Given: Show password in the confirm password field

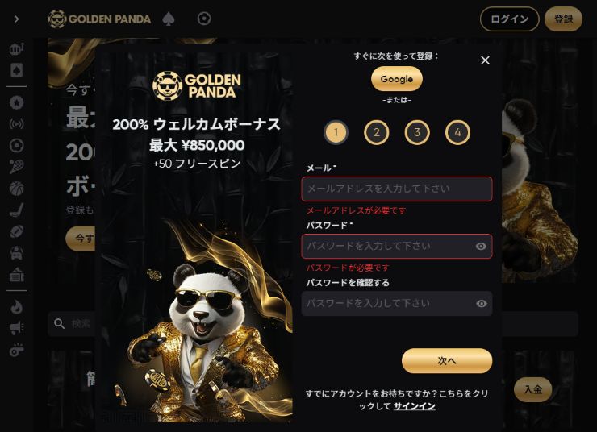Looking at the screenshot, I should tap(482, 304).
